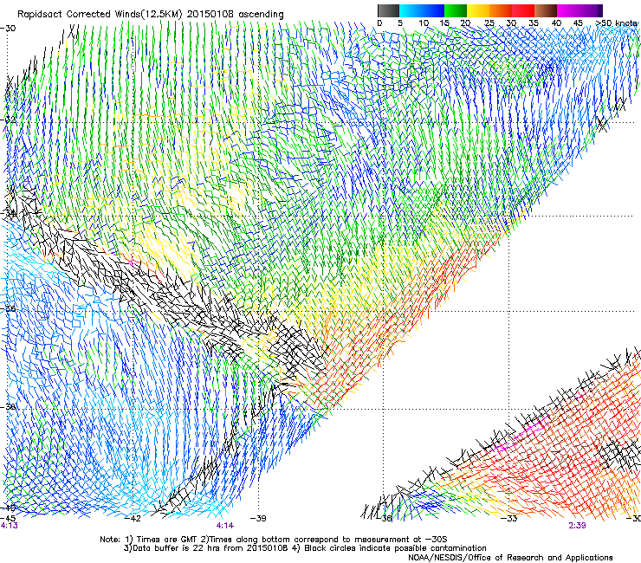Click the purple '4:13' time label
Viewport: 641px width, 563px height.
tap(9, 526)
